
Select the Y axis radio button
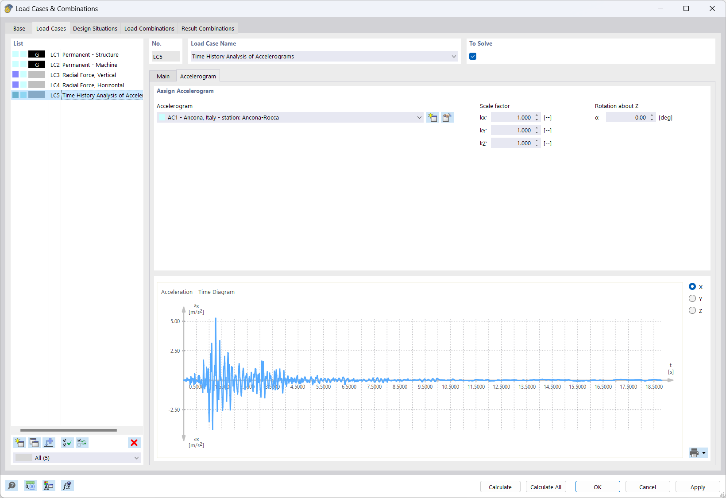pyautogui.click(x=692, y=298)
